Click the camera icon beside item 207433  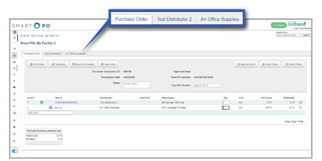[51, 108]
